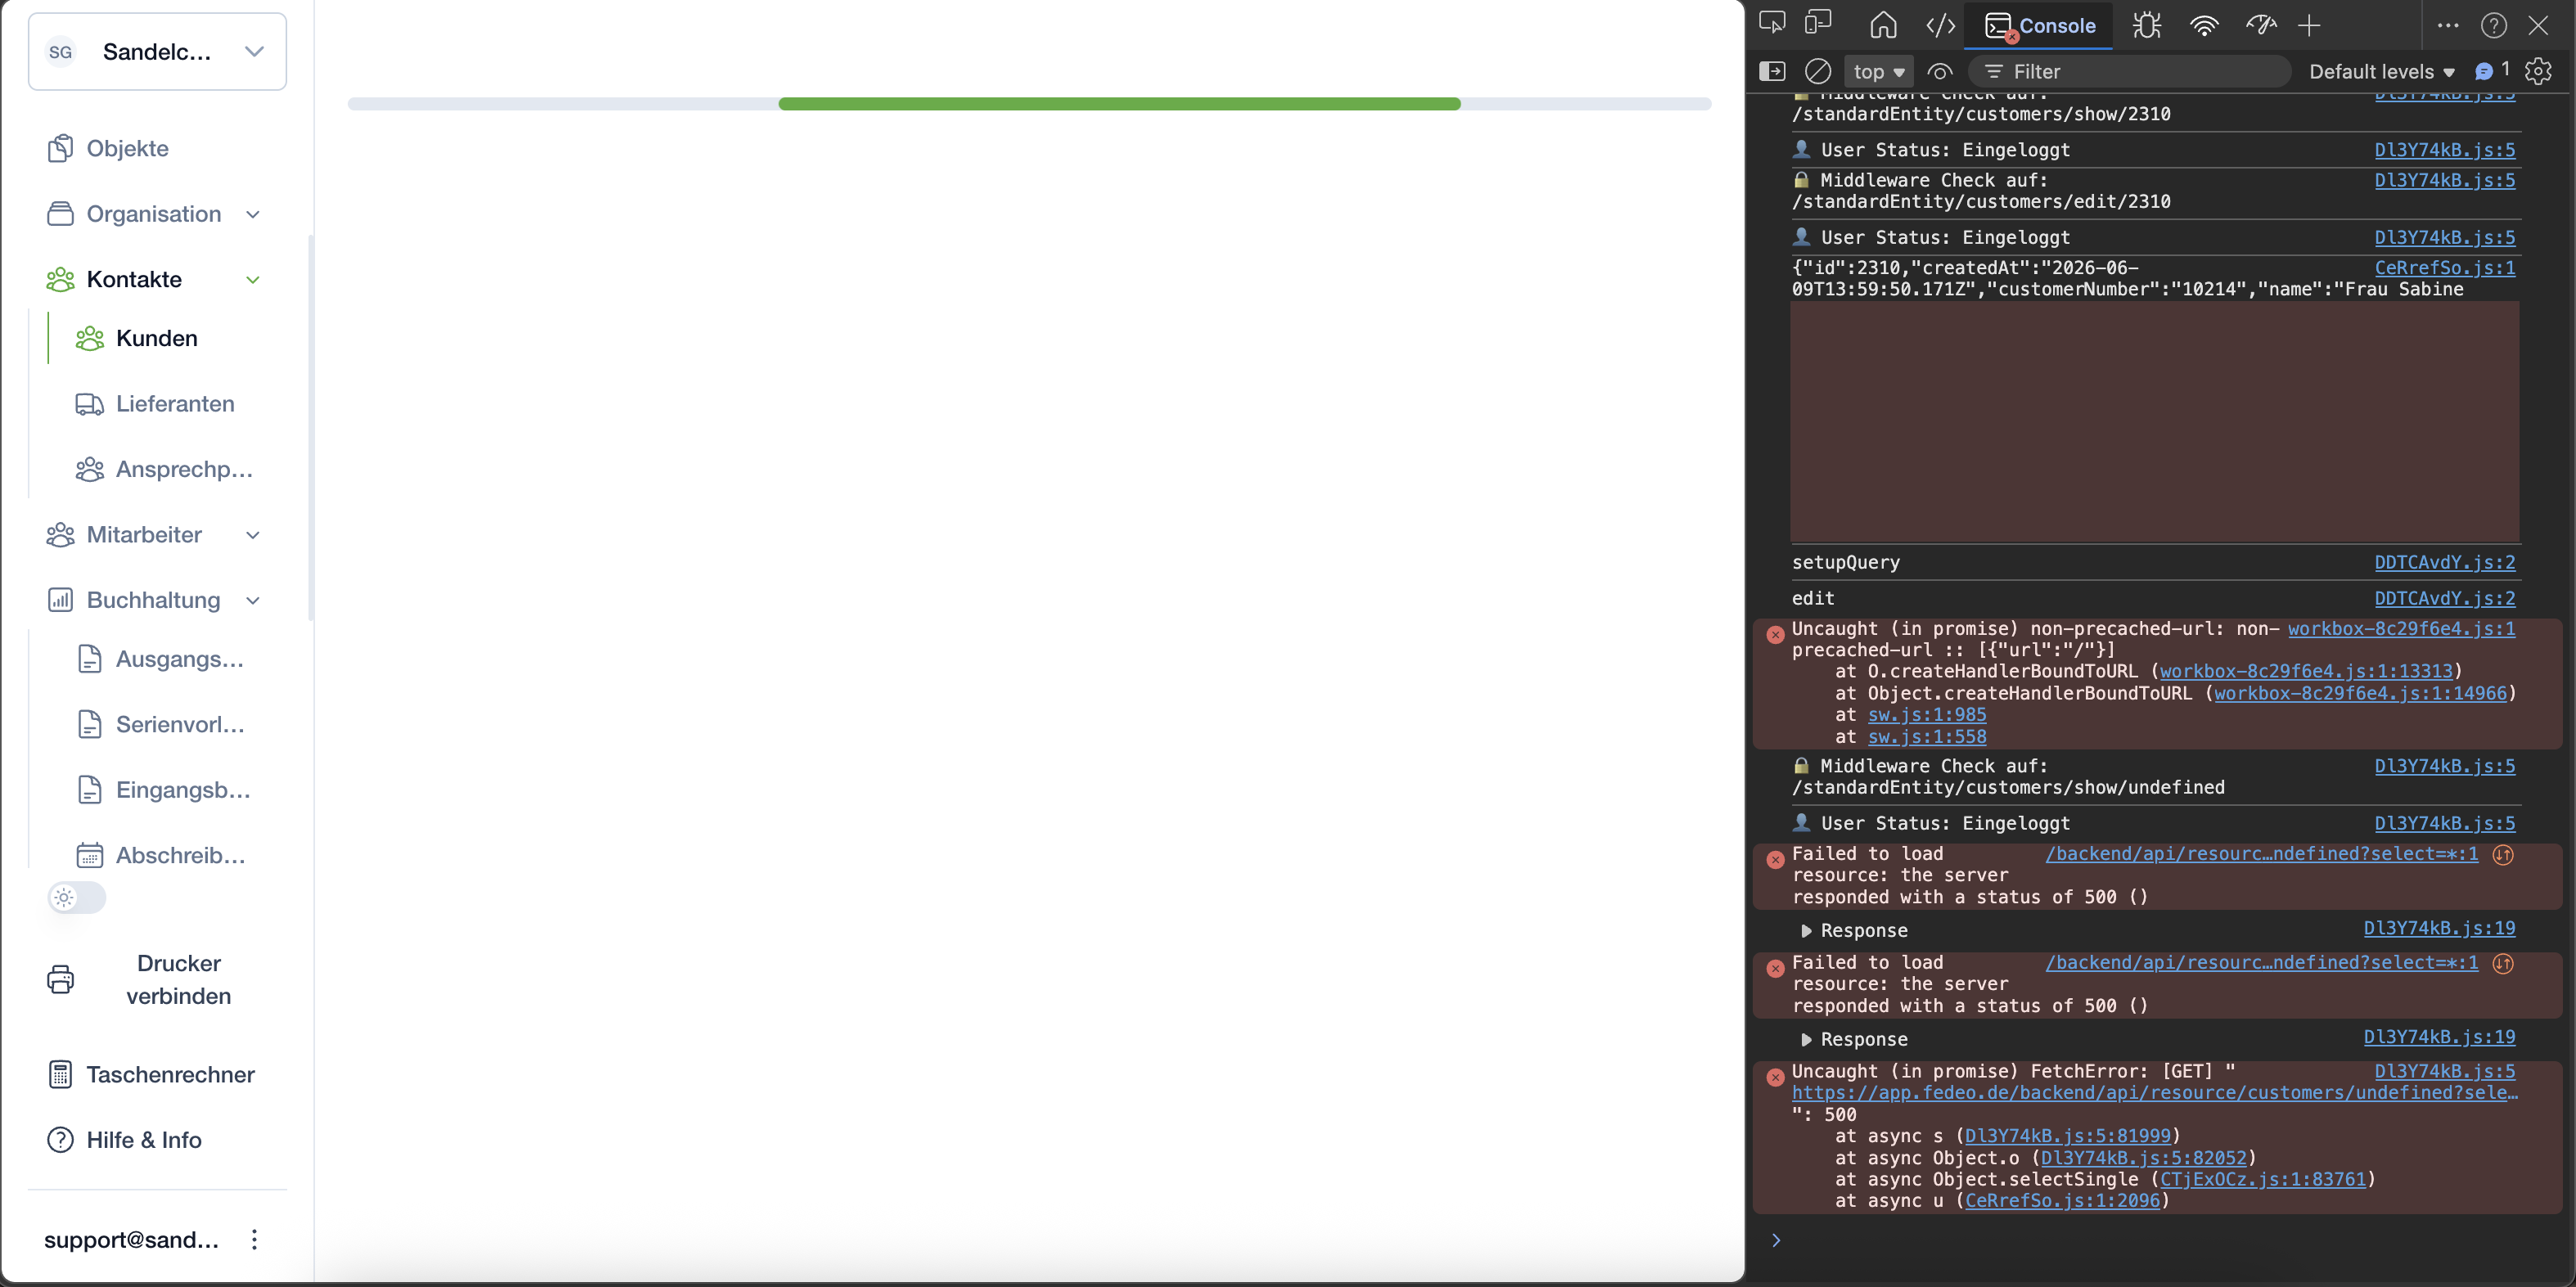Screen dimensions: 2576x1287
Task: Open the workbox-8c29f6e4.js:1:13313 link
Action: [x=2306, y=671]
